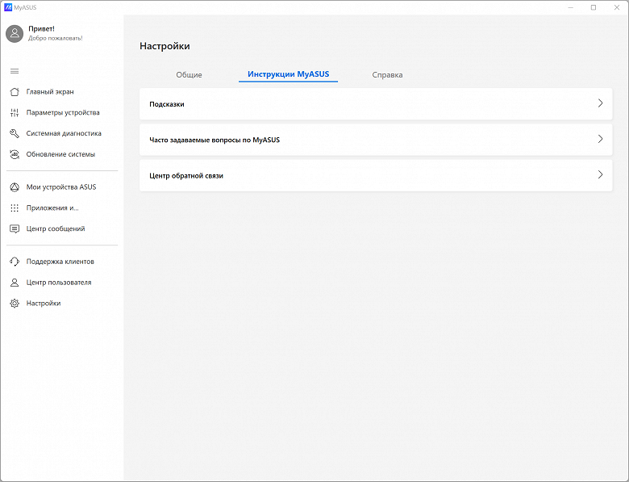Expand Часто задаваемые вопросы по MyASUS chevron

(x=600, y=139)
